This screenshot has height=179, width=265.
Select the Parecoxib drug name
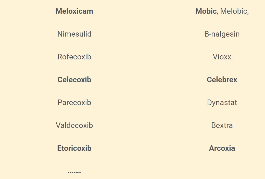pos(74,103)
